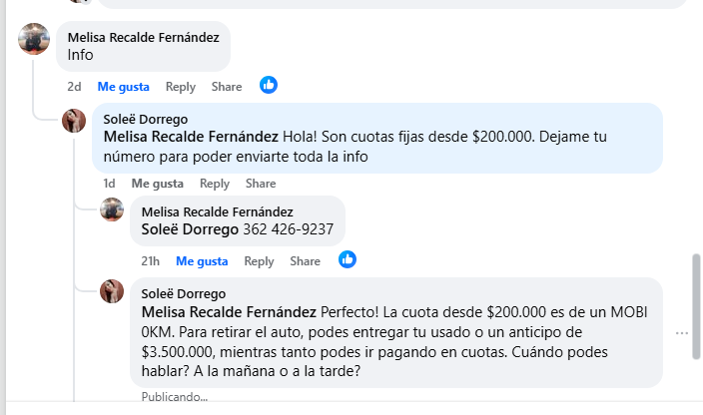The width and height of the screenshot is (703, 415).
Task: Share Melisa's Info comment
Action: pyautogui.click(x=227, y=87)
